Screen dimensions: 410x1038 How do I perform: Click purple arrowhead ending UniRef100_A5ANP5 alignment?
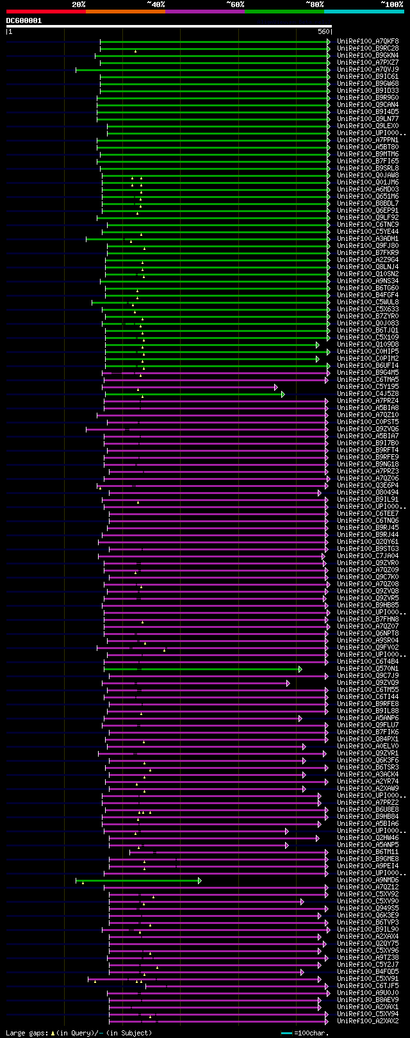click(x=287, y=844)
